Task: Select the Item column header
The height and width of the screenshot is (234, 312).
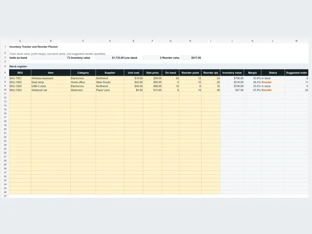Action: coord(51,73)
